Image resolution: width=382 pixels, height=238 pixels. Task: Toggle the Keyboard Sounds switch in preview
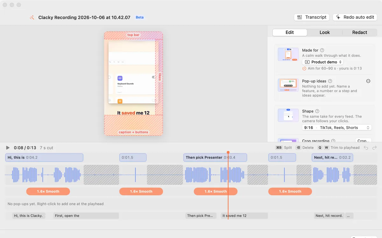[154, 77]
